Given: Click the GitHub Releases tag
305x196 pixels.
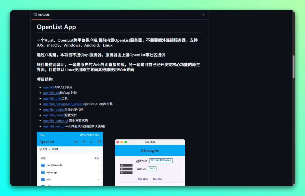Looking at the screenshot, I should (x=161, y=160).
